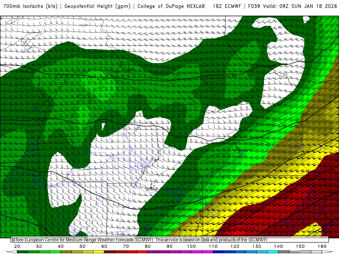Click the ECMWF copyright notice text
Viewport: 339px width, 254px height.
(139, 240)
